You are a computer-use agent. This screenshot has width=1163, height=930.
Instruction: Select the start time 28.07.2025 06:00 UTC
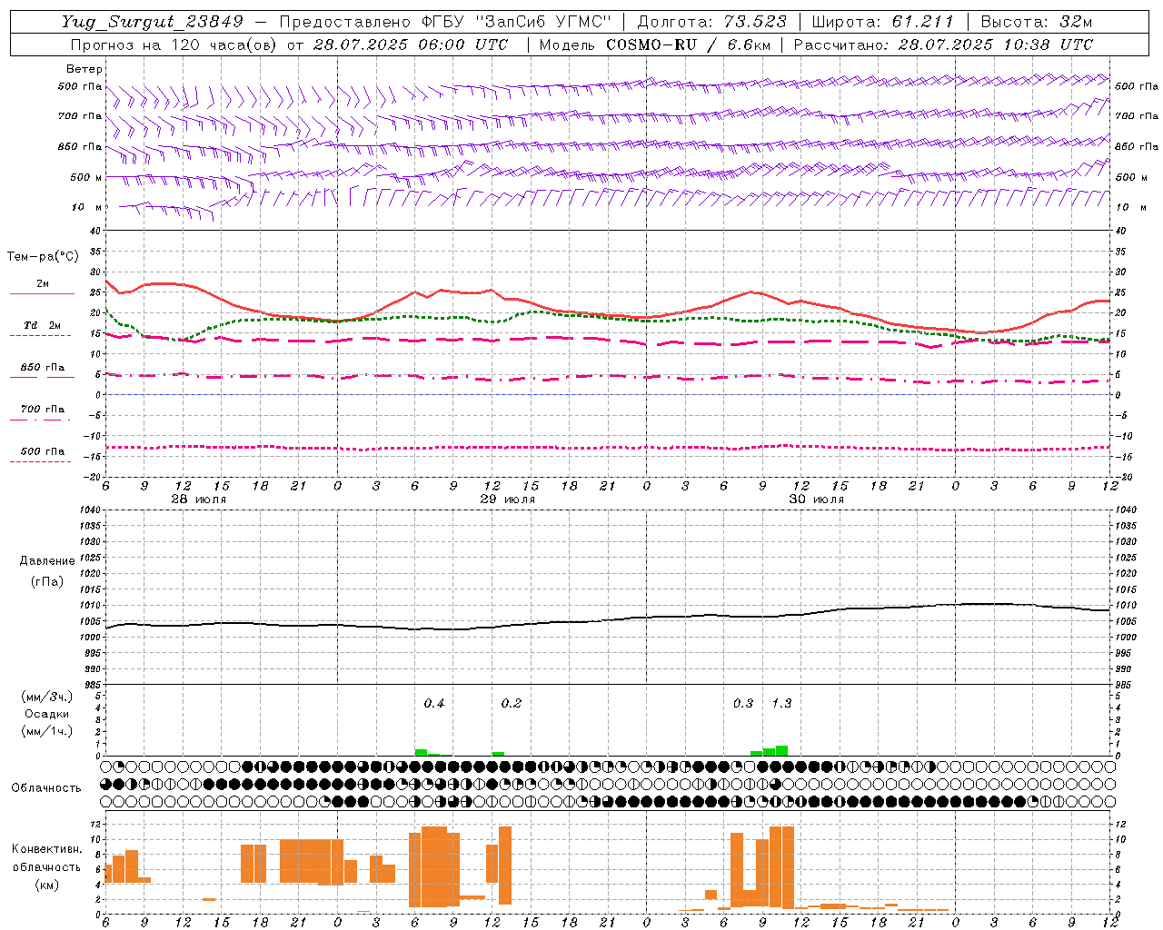410,45
